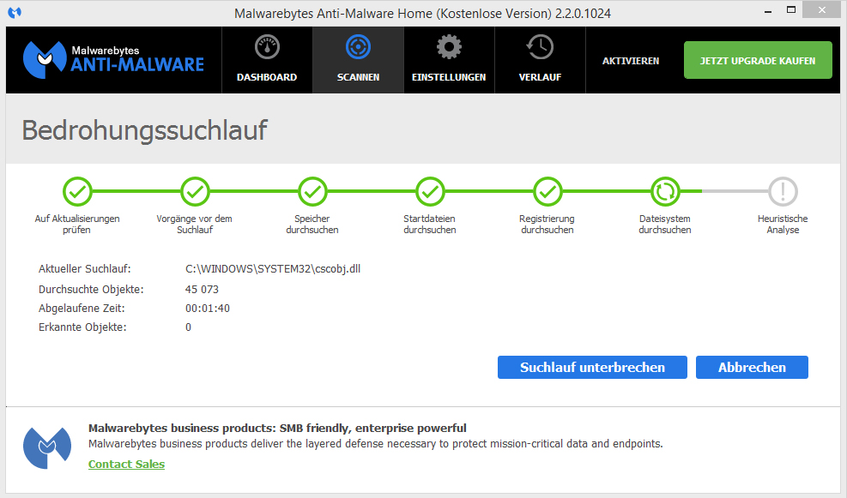Click the Vorgänge vor dem Suchlauf checkmark
This screenshot has width=847, height=498.
pos(195,191)
